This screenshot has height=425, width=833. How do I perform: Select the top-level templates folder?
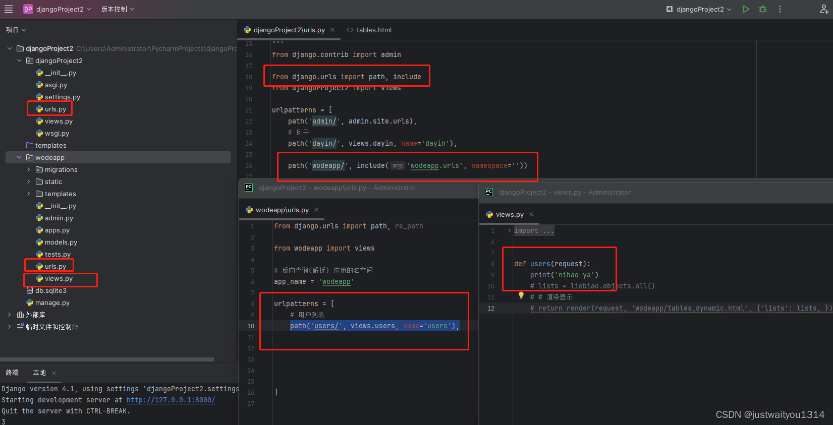click(46, 145)
